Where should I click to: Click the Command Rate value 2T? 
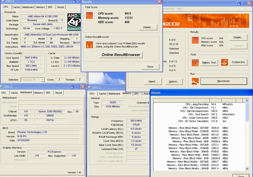click(136, 149)
